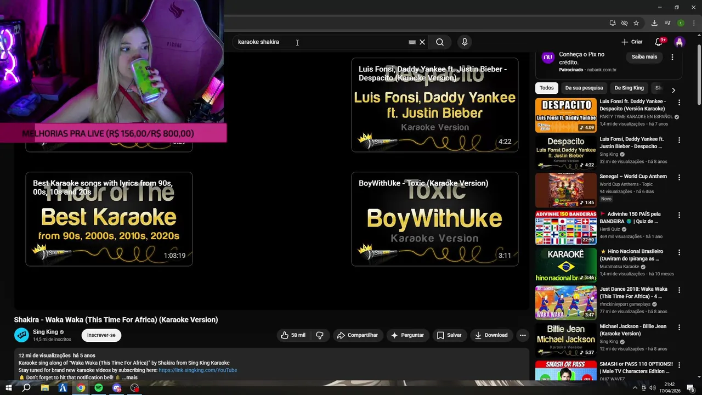Open the on-screen keyboard icon in search box
Image resolution: width=702 pixels, height=395 pixels.
click(412, 42)
